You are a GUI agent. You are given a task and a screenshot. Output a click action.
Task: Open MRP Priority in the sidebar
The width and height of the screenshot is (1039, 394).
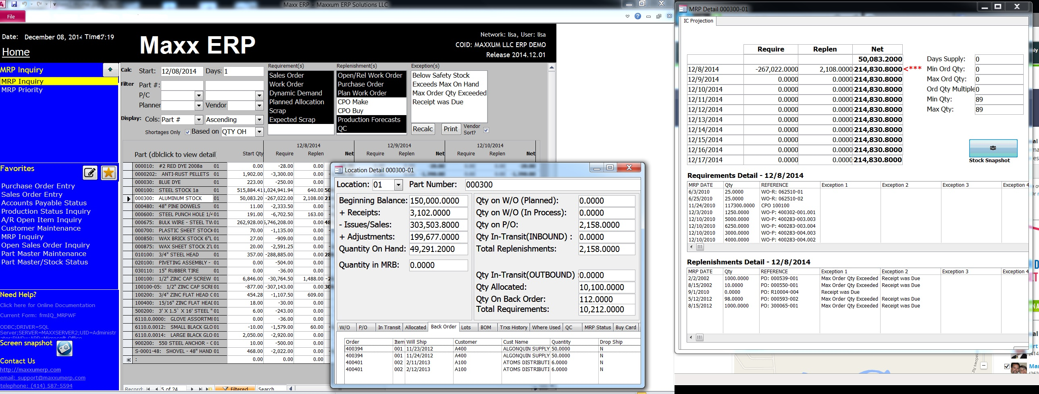22,90
